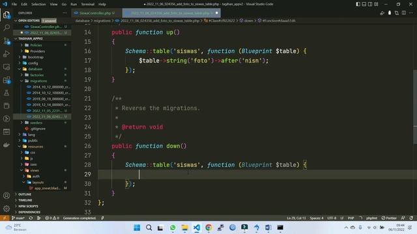Viewport: 417px width, 234px height.
Task: Open the Docker whale view
Action: pos(7,145)
